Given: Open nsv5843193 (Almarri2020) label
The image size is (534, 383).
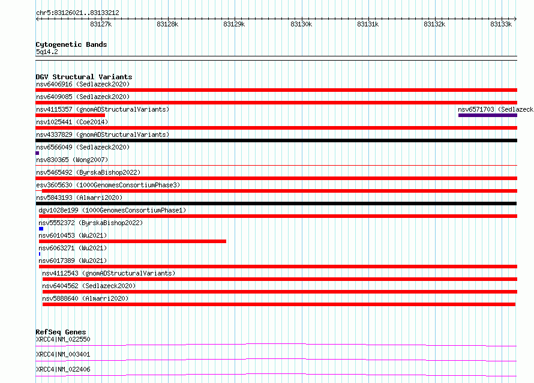Looking at the screenshot, I should [x=79, y=198].
